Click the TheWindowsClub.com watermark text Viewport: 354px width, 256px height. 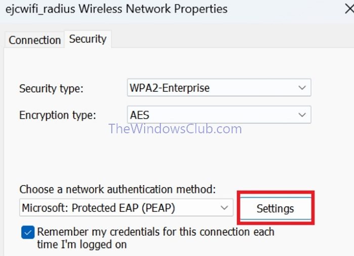click(175, 129)
